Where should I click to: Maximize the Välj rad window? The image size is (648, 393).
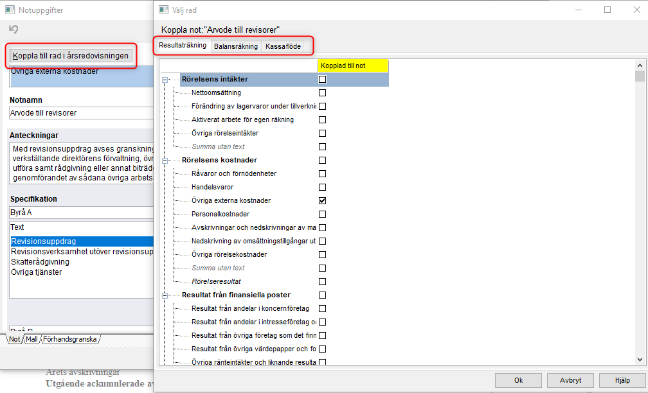(x=607, y=10)
